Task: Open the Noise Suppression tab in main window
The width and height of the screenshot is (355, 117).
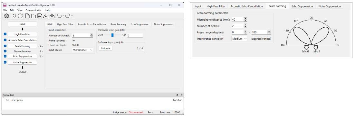Action: click(x=163, y=24)
